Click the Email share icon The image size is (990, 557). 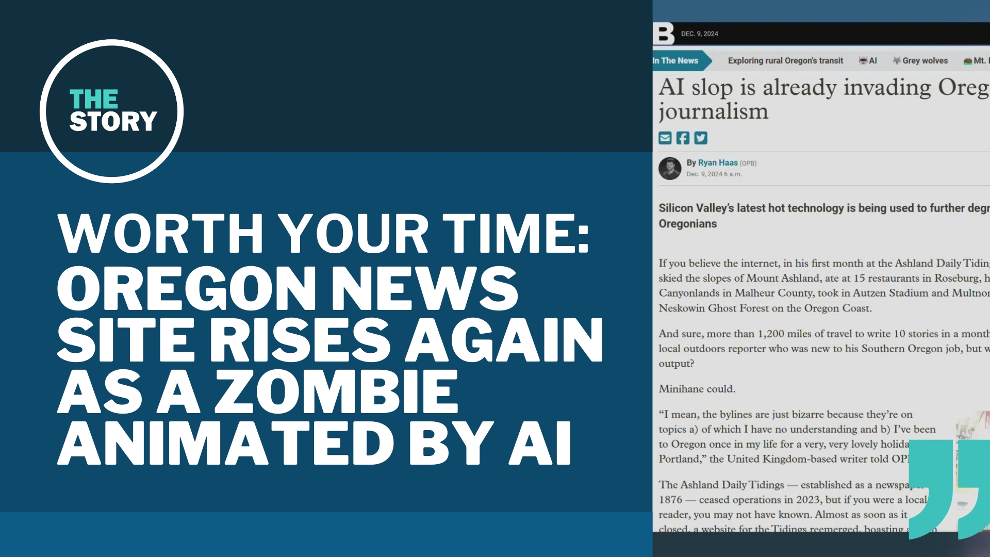(x=665, y=138)
